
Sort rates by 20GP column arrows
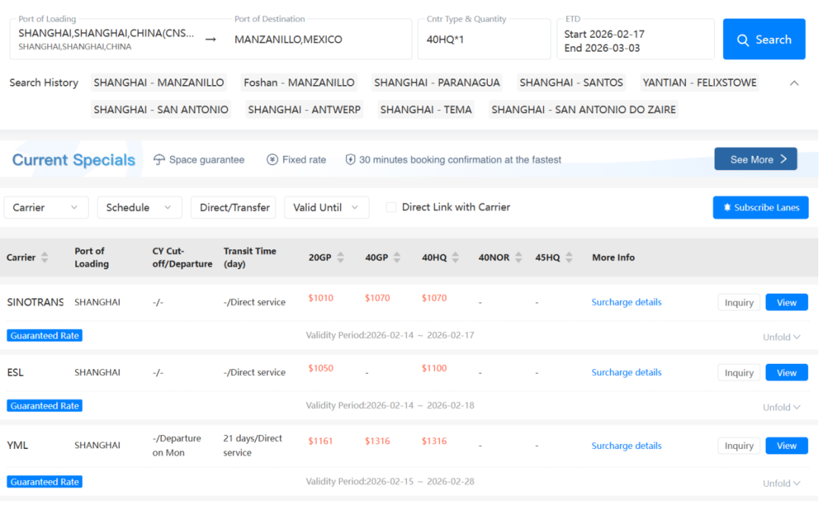341,257
